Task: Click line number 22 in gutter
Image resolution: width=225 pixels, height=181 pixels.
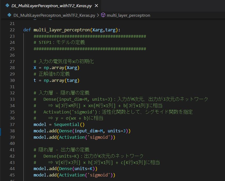Action: 12,30
